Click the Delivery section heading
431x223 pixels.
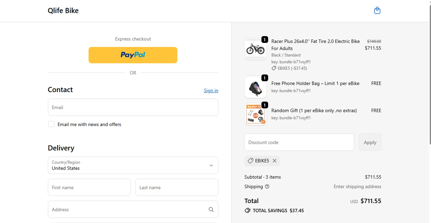[61, 148]
